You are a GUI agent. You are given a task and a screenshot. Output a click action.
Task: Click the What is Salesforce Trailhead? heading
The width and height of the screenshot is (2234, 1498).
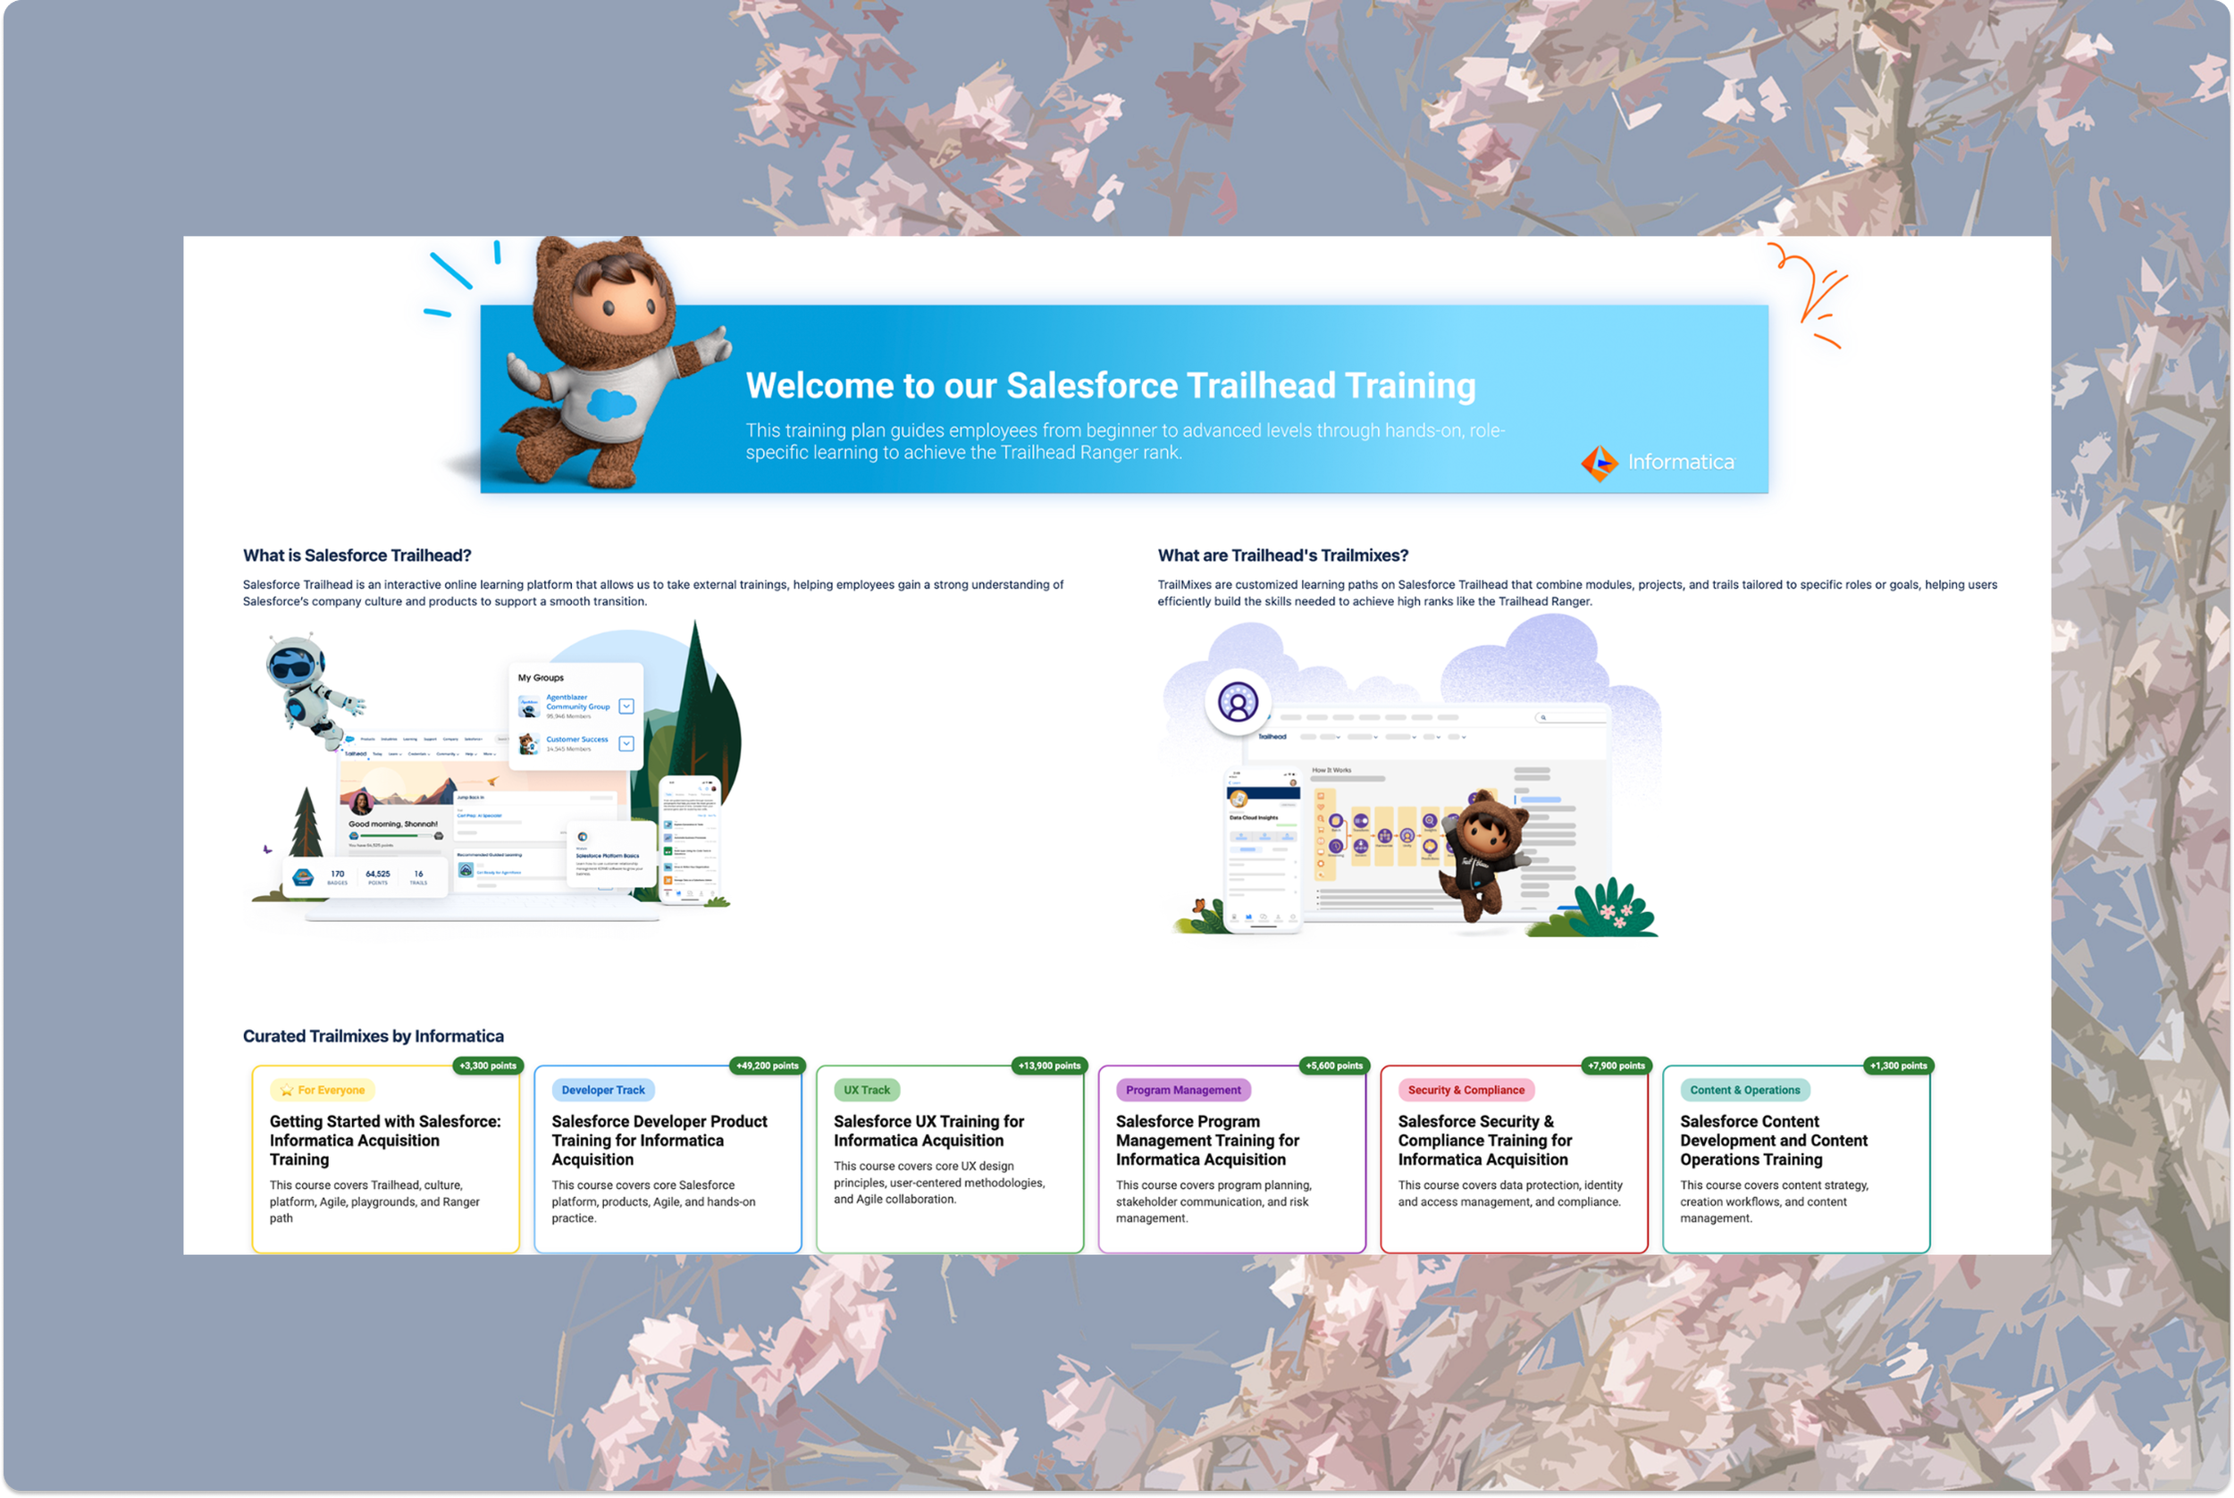(357, 555)
